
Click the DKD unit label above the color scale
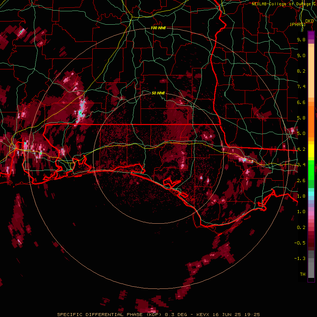pyautogui.click(x=309, y=21)
